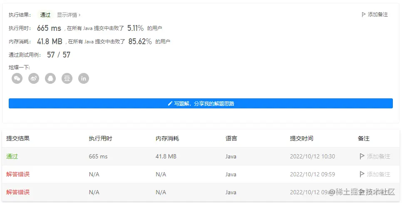Click the 备注 column header

[364, 138]
